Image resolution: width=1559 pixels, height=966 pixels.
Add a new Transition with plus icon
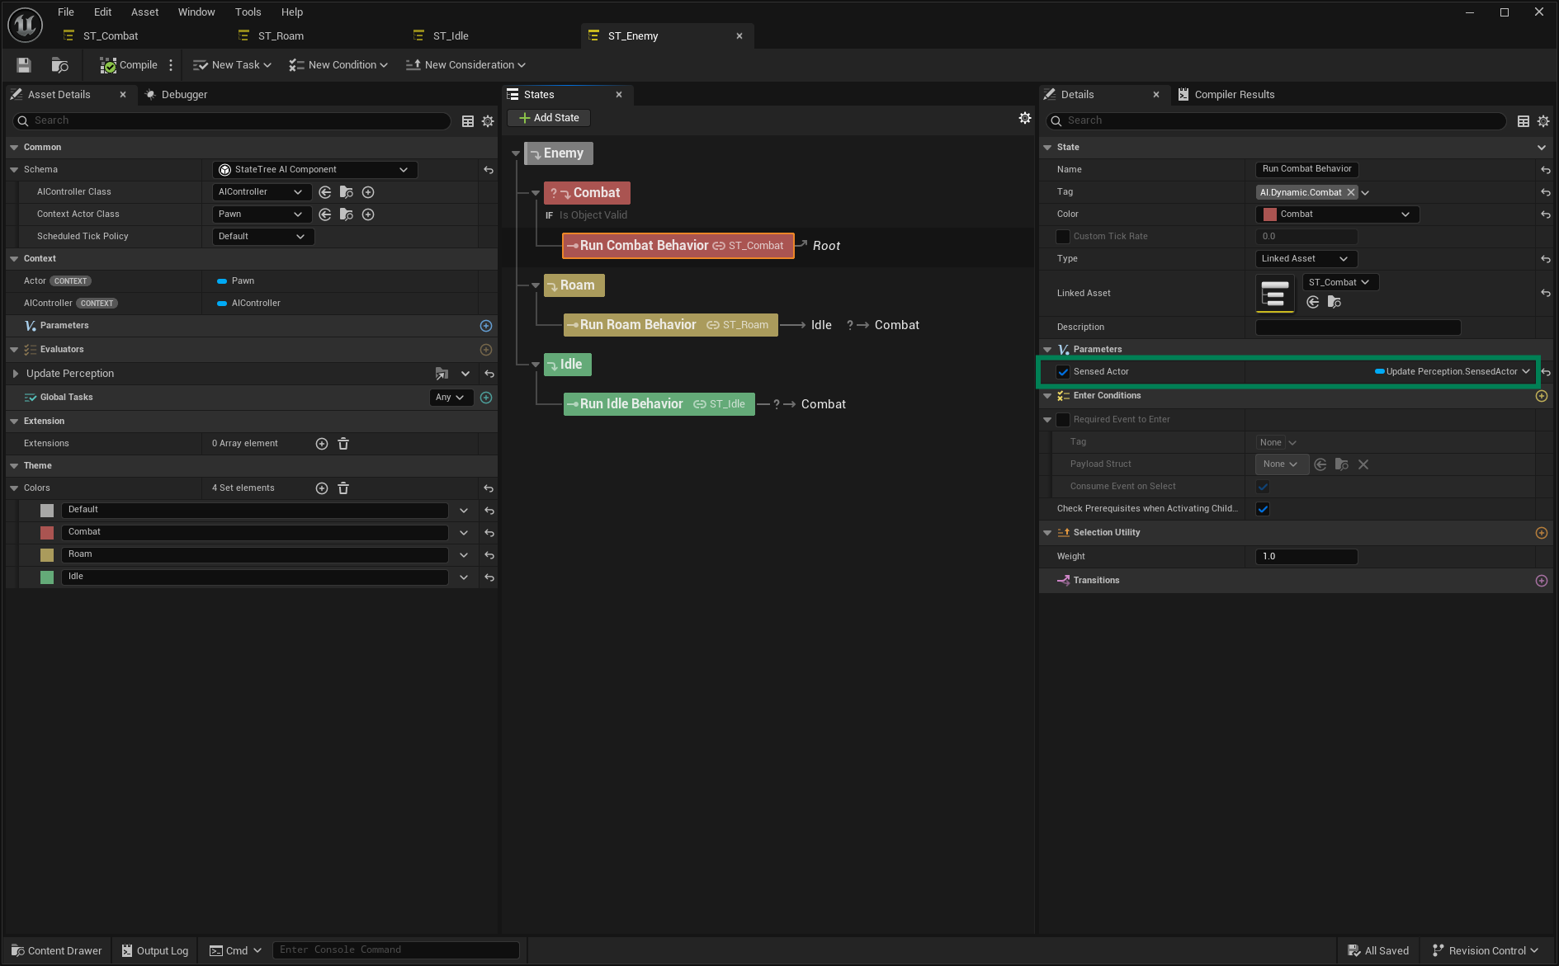1541,581
